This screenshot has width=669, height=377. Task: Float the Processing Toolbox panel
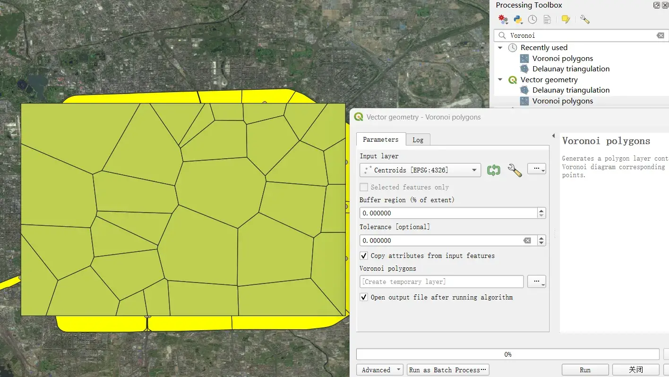(x=657, y=5)
